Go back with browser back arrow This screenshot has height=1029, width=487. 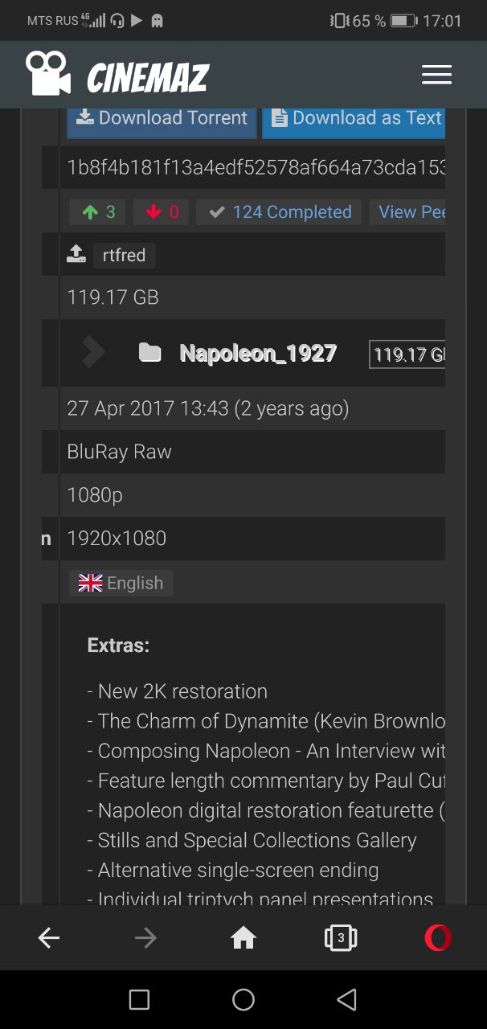pos(49,938)
